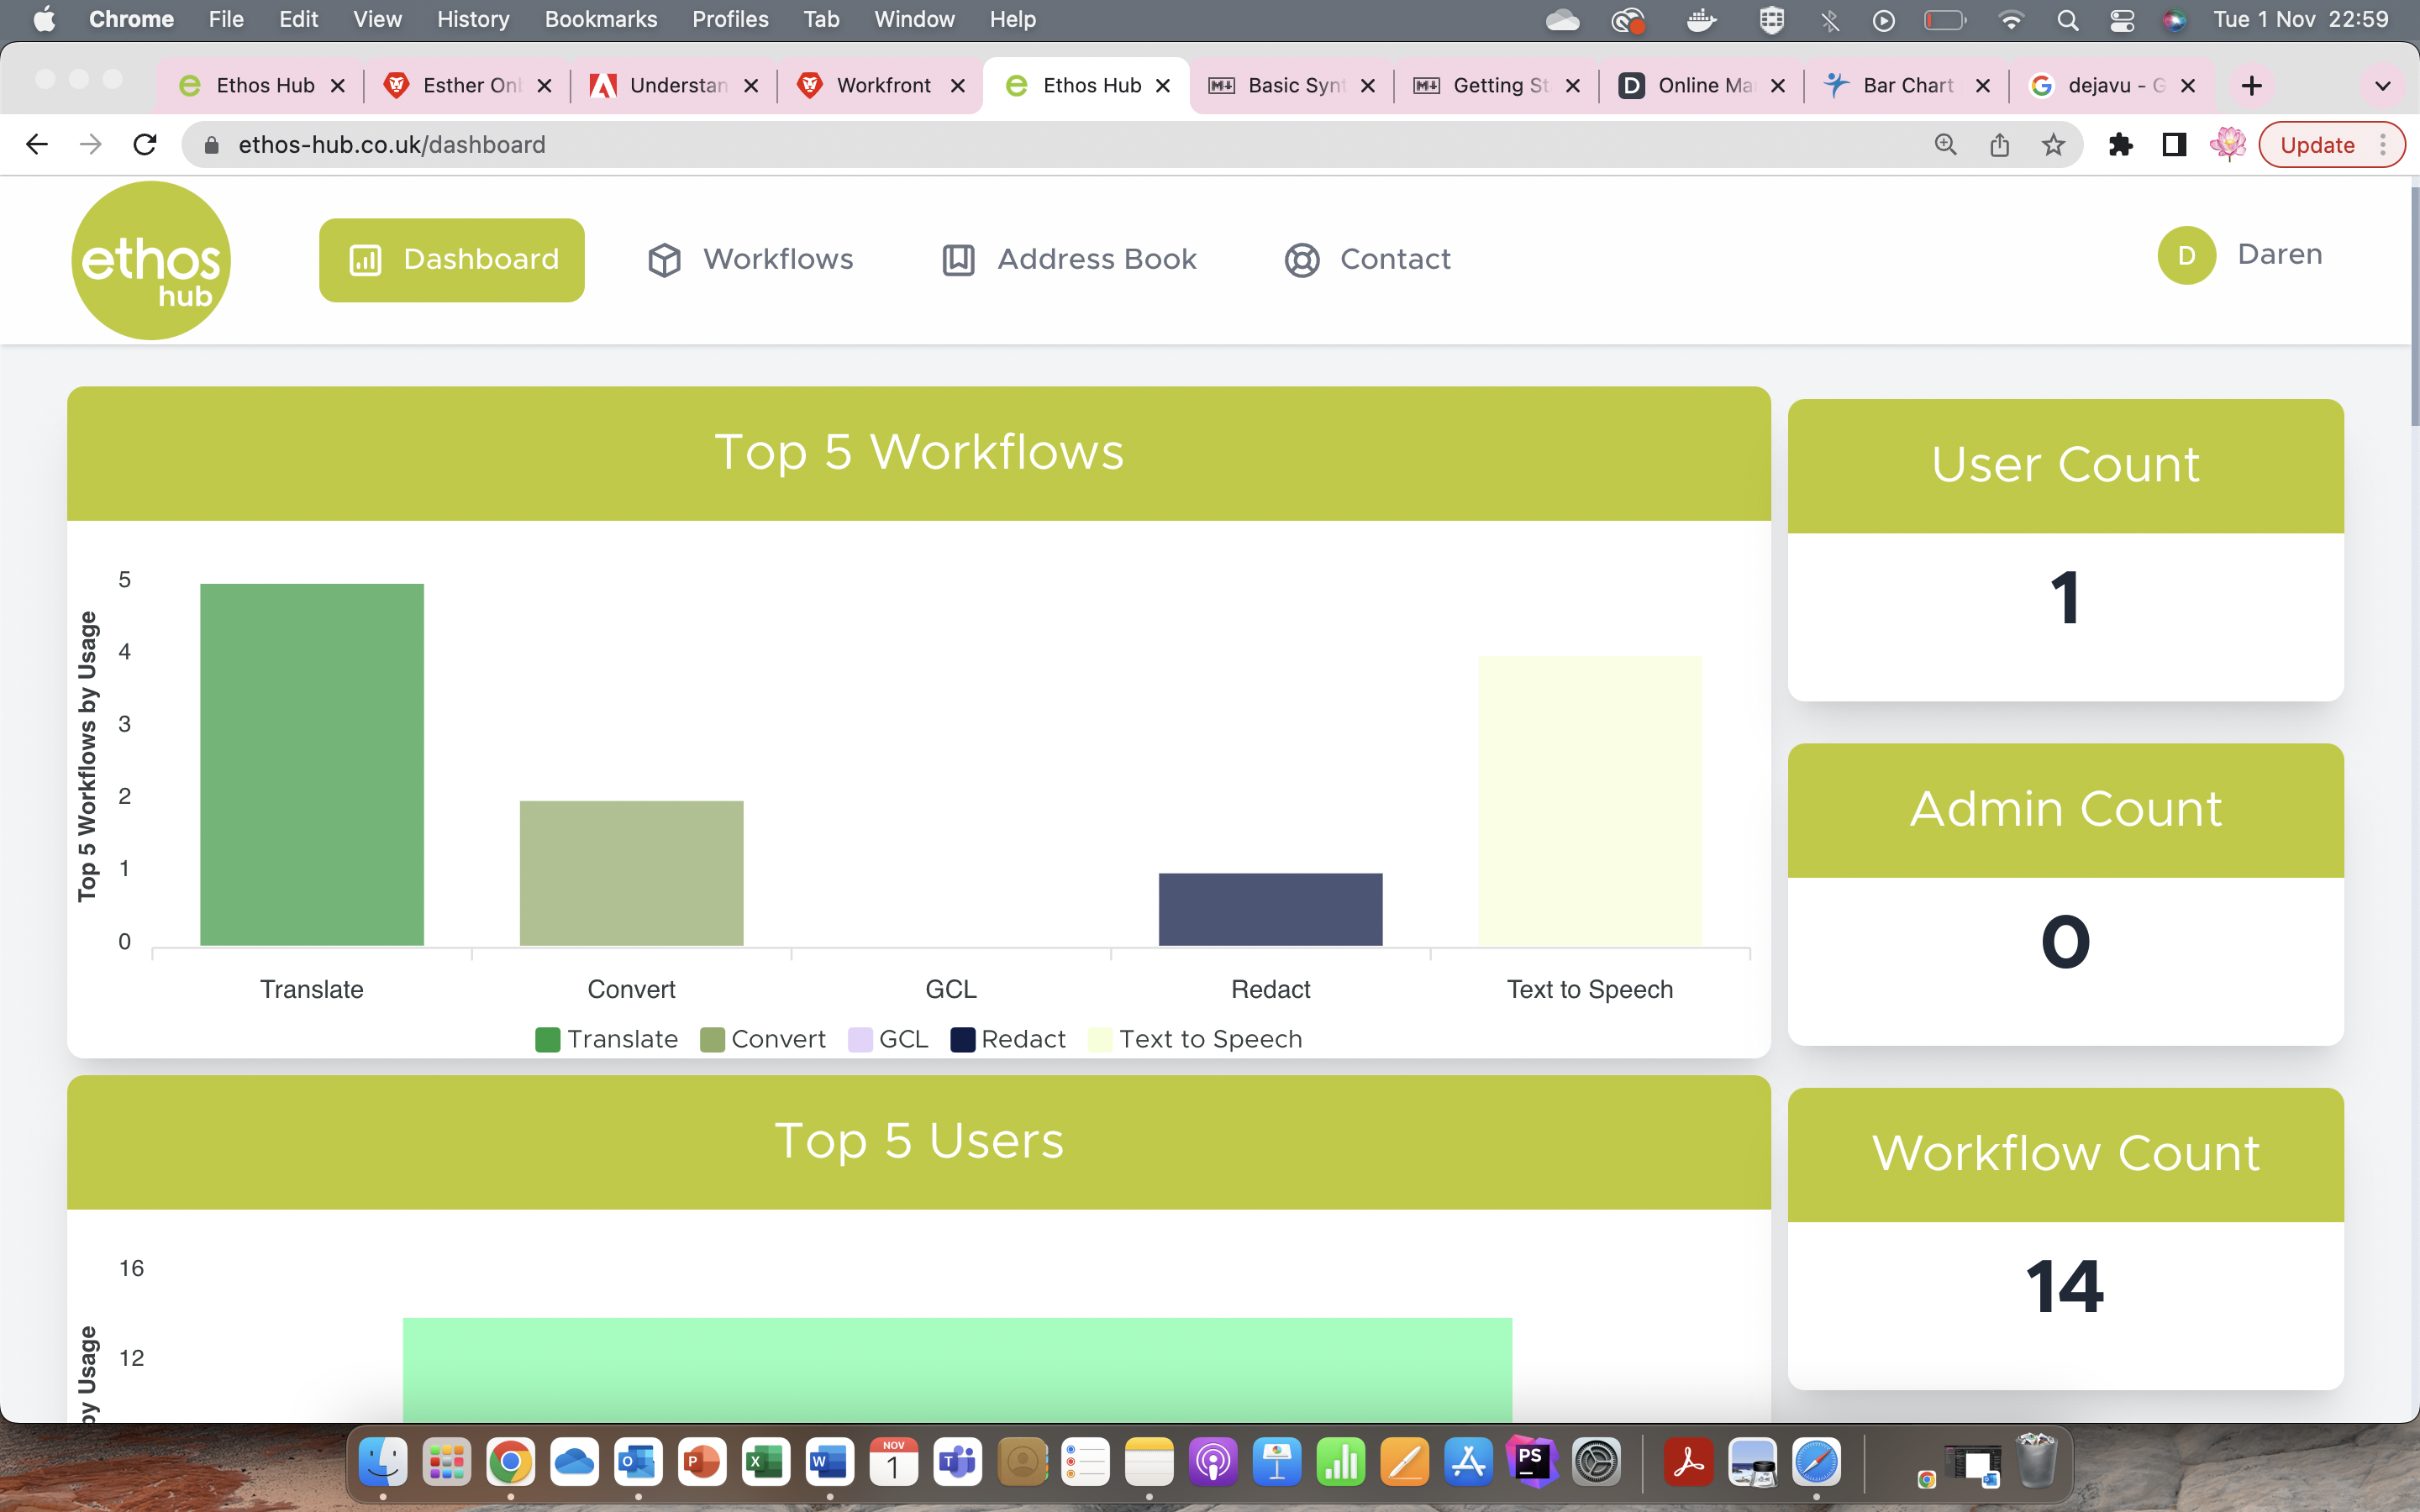Launch Microsoft Teams from the Dock
Screen dimensions: 2420x1512
[956, 1461]
